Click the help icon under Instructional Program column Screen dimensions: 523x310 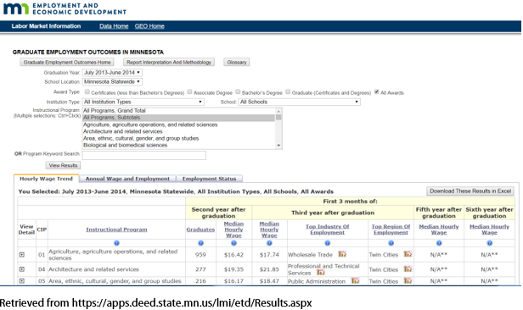[116, 243]
